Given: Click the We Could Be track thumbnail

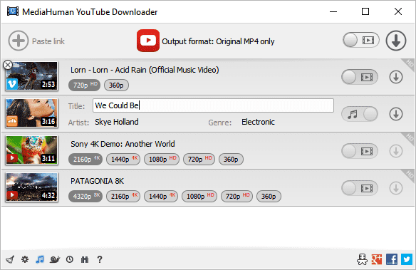Looking at the screenshot, I should coord(32,113).
